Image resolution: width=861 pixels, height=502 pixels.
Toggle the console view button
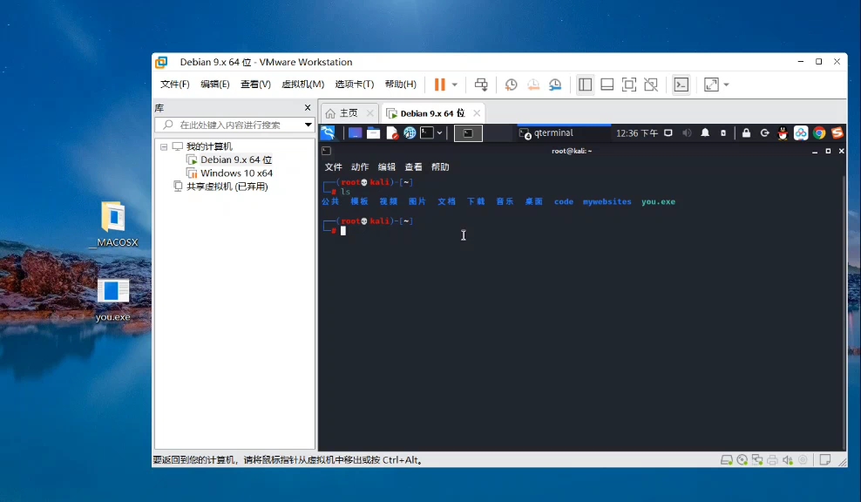pyautogui.click(x=681, y=85)
